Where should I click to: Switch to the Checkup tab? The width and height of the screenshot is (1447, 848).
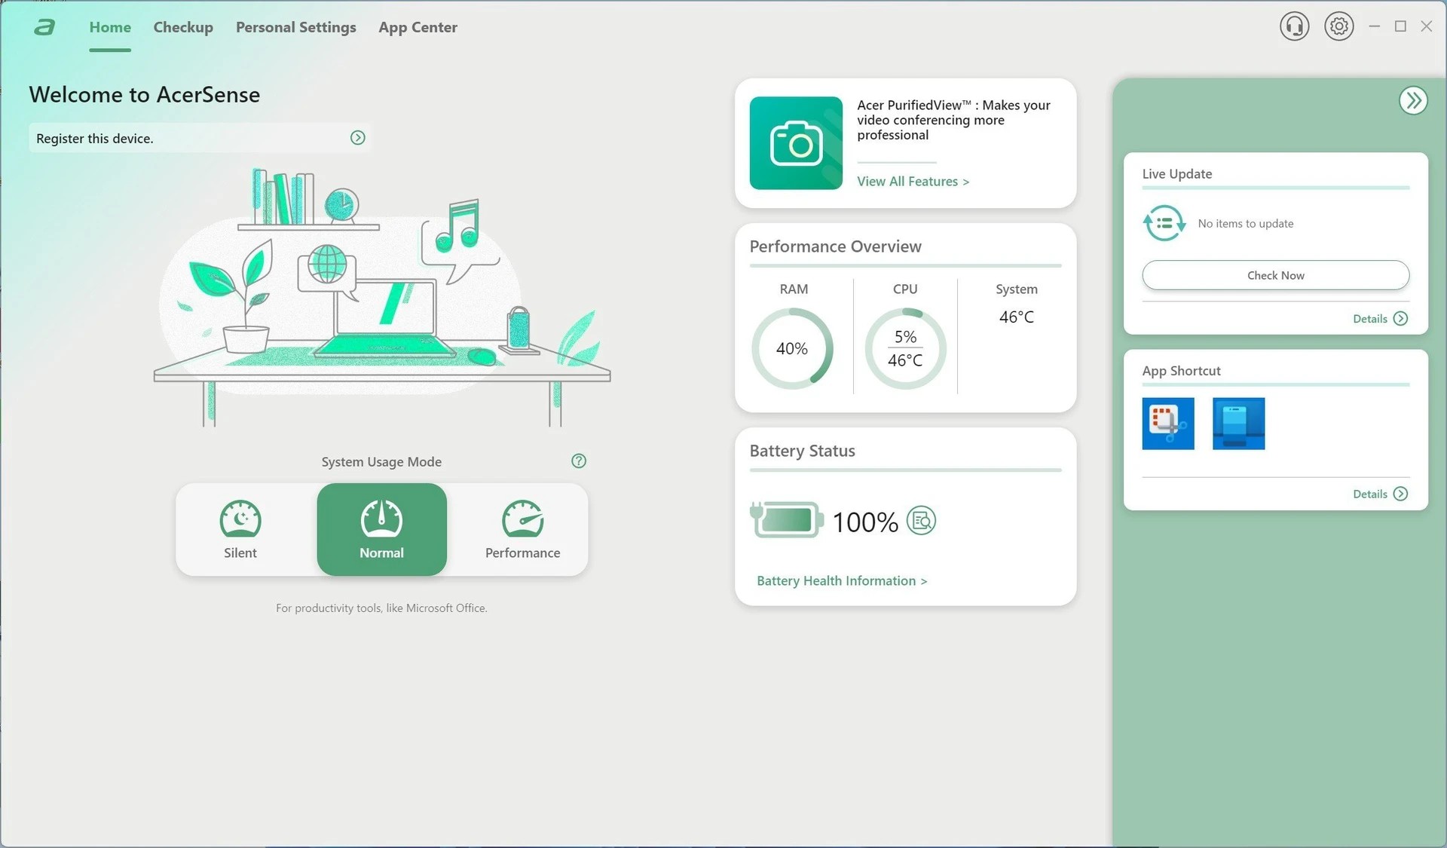[x=183, y=27]
